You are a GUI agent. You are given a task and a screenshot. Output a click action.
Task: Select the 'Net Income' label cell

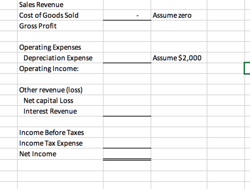click(60, 154)
